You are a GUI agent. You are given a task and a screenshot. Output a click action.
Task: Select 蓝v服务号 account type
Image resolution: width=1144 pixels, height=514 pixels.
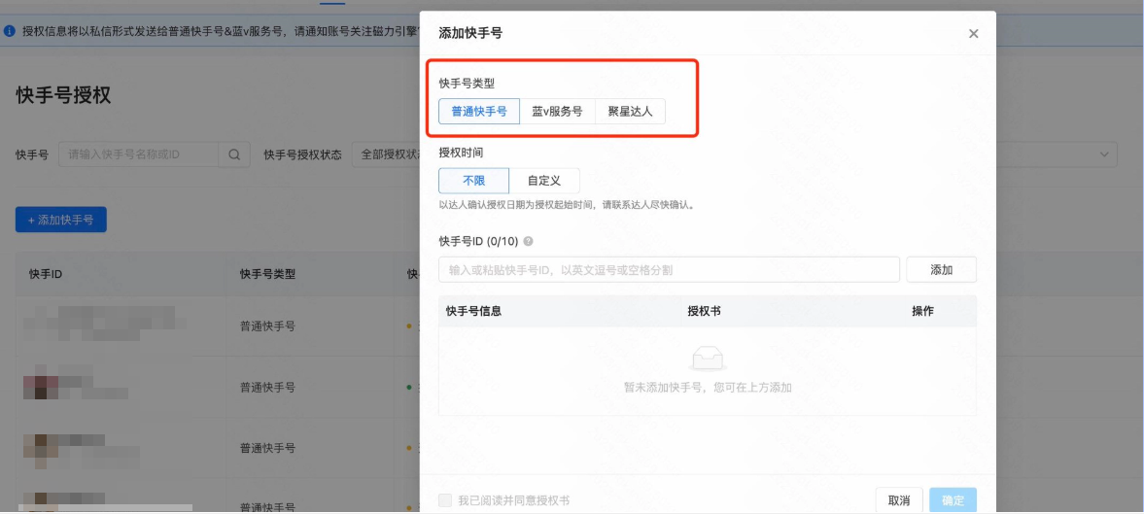tap(557, 112)
